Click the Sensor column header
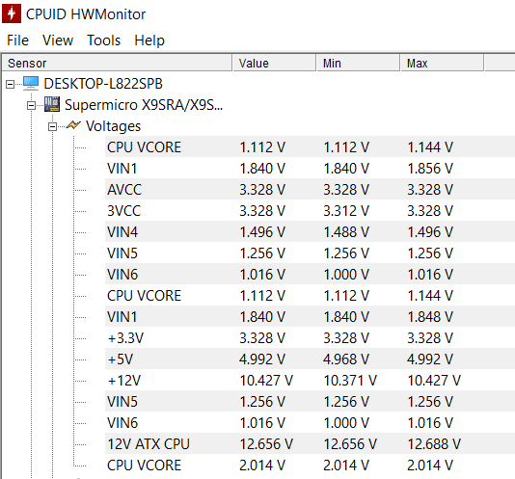The width and height of the screenshot is (515, 479). click(117, 63)
